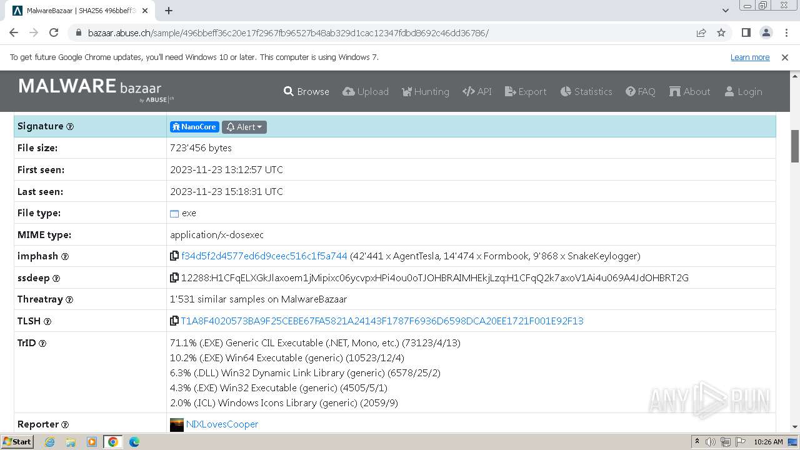Open the Learn more link
Viewport: 800px width, 450px height.
pos(750,57)
